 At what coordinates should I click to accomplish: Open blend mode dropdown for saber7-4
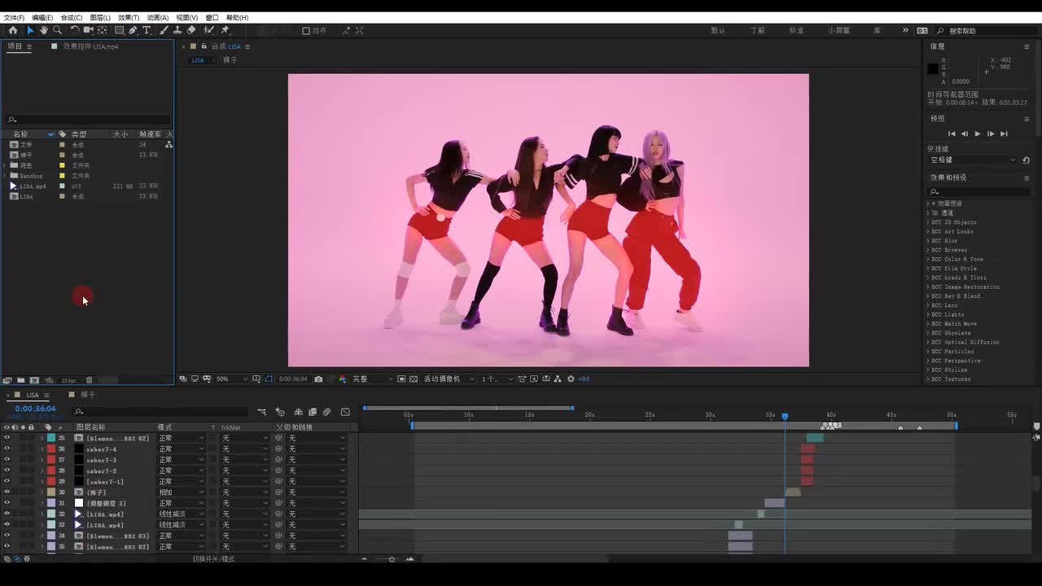181,449
